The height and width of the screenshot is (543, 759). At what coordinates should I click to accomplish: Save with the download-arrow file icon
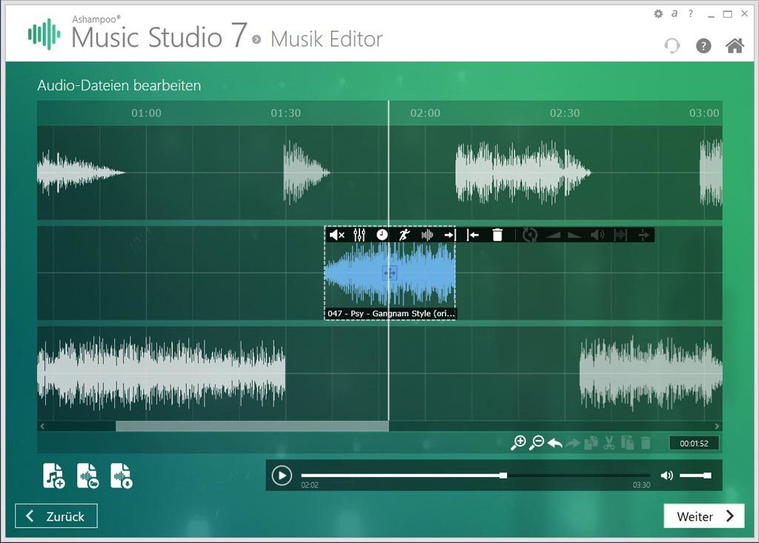(122, 476)
